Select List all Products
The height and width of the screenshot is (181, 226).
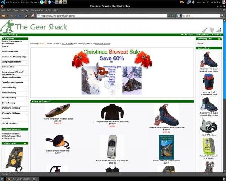(x=10, y=123)
